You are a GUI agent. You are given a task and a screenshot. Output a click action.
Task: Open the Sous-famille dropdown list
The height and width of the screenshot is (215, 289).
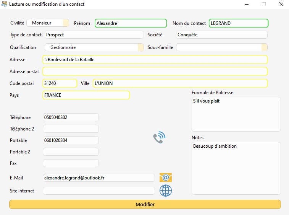click(x=264, y=47)
